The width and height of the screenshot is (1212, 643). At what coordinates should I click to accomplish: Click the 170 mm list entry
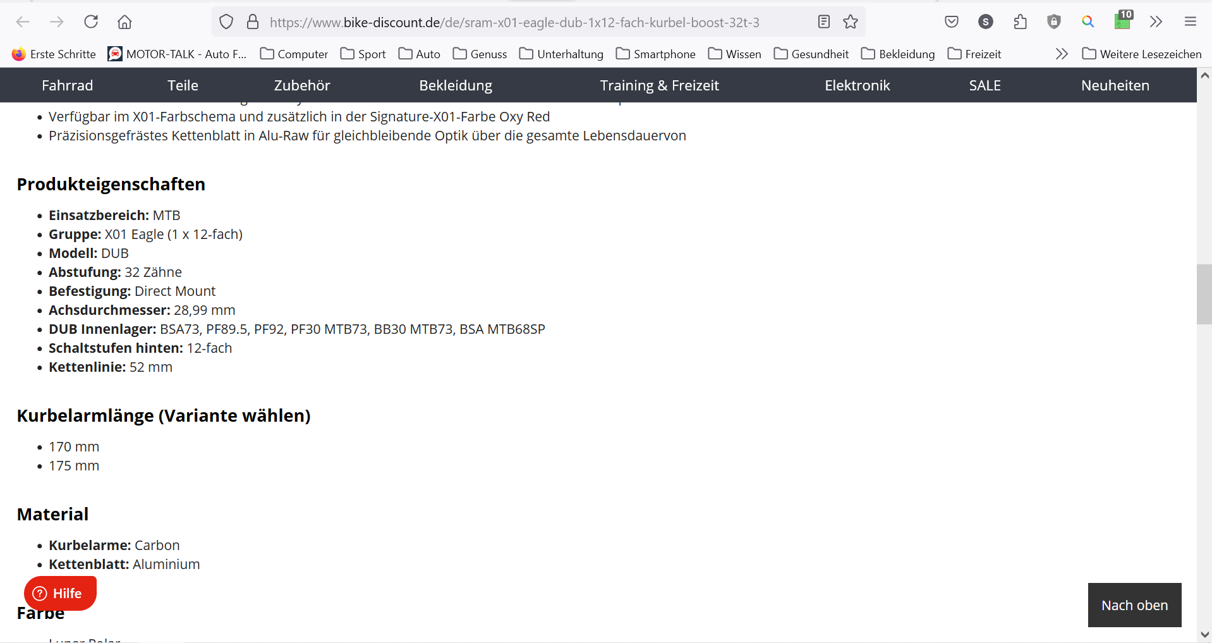tap(74, 447)
